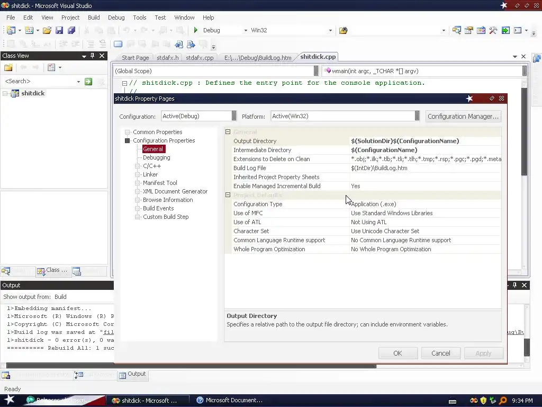Open the File menu
542x407 pixels.
pyautogui.click(x=11, y=17)
